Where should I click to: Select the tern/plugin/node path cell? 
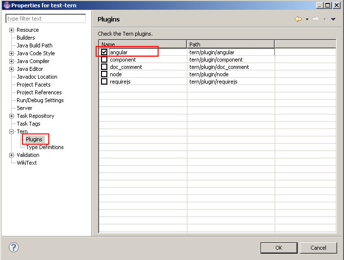click(x=231, y=74)
